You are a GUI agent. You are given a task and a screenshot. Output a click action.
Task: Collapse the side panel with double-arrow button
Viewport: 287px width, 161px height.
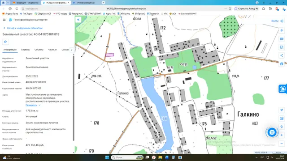pyautogui.click(x=78, y=20)
